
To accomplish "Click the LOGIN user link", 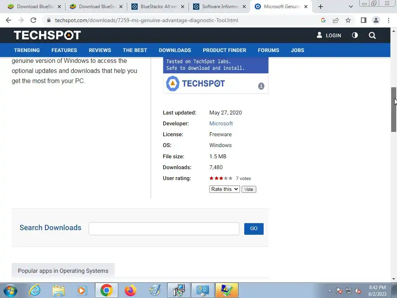I will pyautogui.click(x=329, y=35).
